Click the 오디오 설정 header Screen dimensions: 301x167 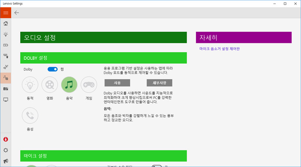coord(104,37)
